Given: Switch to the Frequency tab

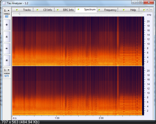Looking at the screenshot, I should click(108, 10).
